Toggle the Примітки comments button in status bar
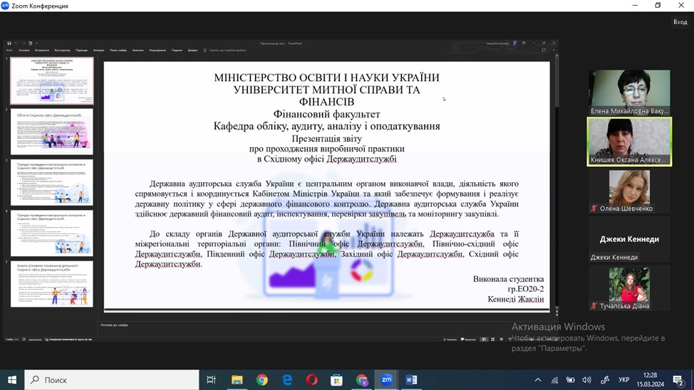Image resolution: width=694 pixels, height=390 pixels. click(468, 339)
